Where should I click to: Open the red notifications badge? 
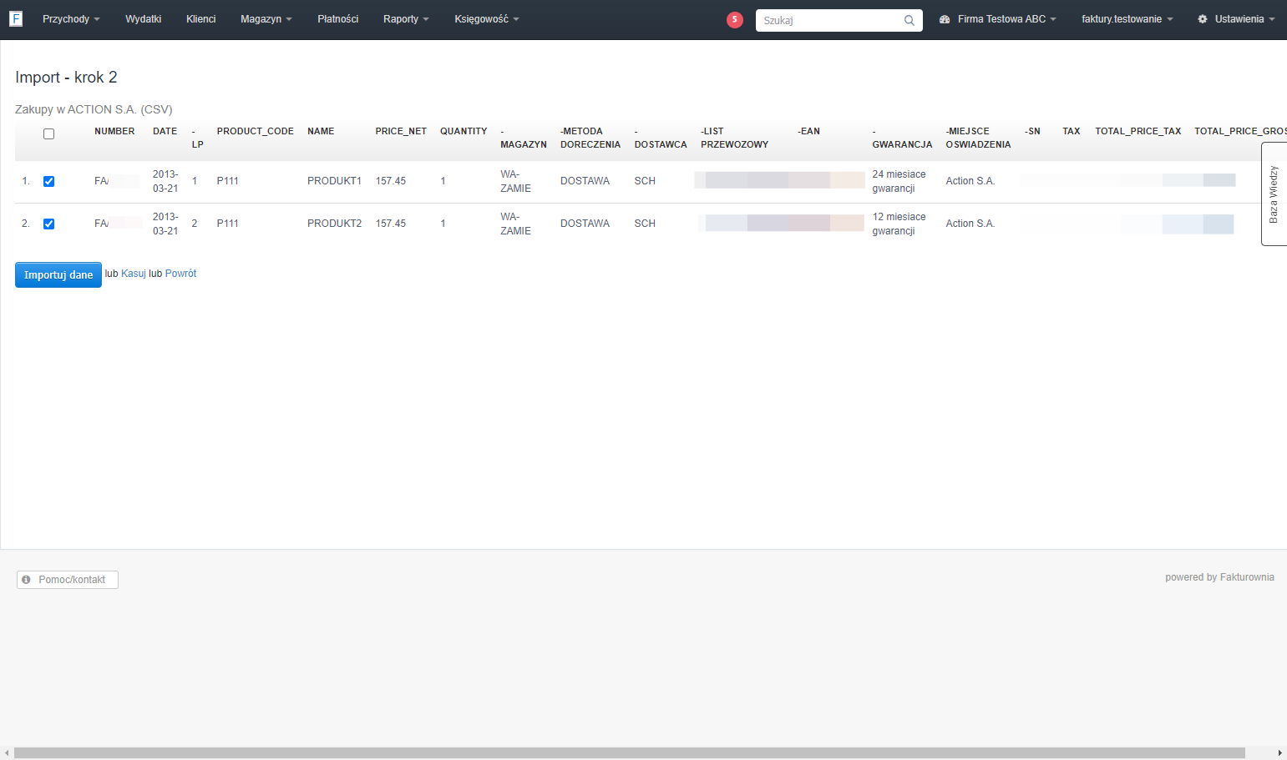point(735,20)
